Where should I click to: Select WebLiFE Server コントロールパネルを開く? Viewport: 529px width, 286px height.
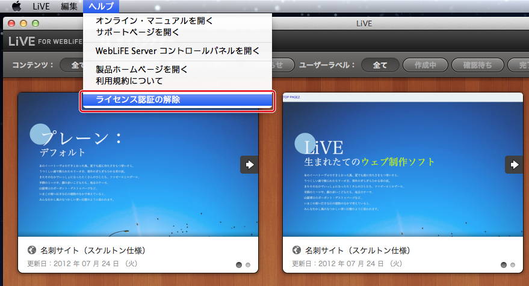178,51
